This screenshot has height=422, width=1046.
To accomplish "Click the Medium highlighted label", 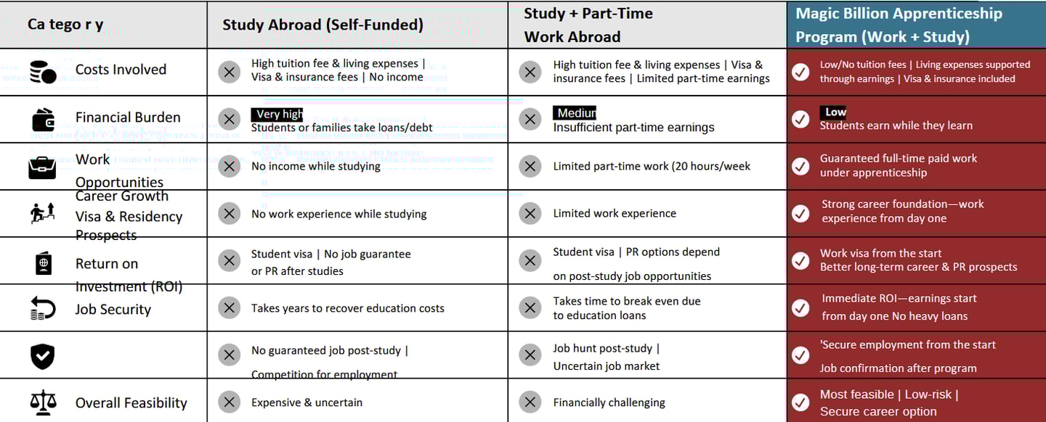I will pos(575,112).
